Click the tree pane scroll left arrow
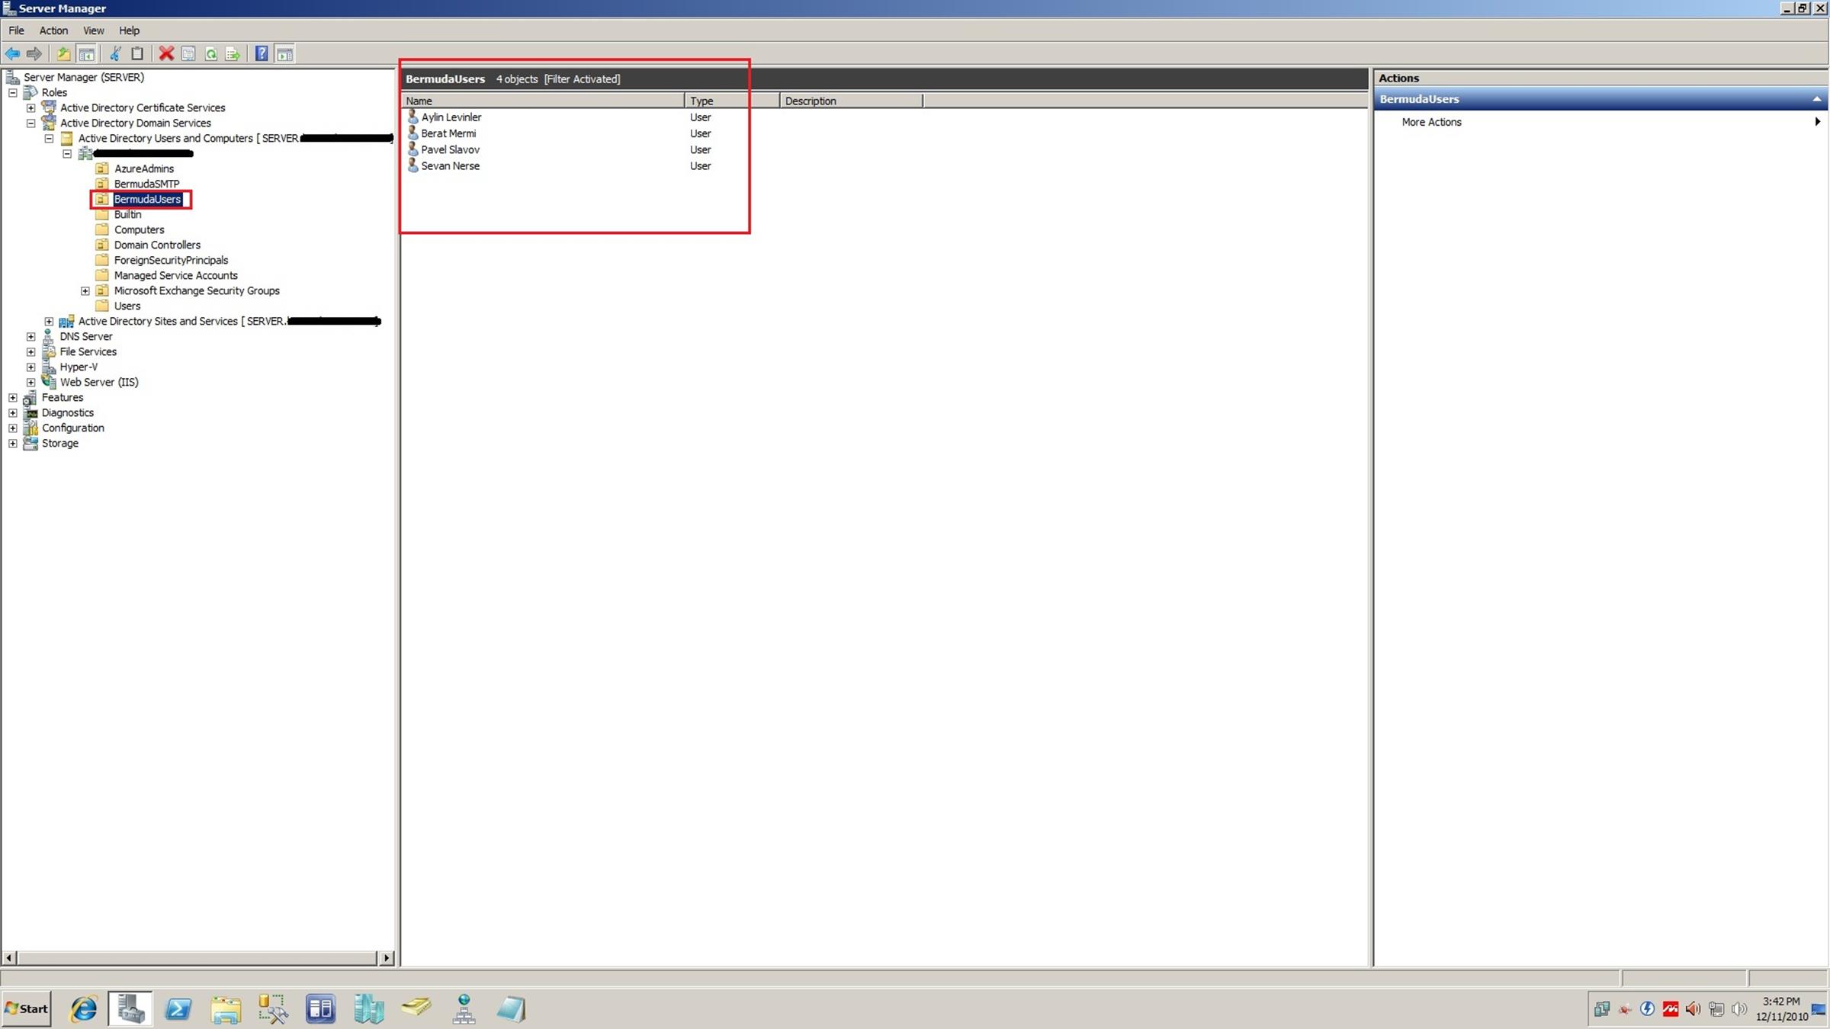The width and height of the screenshot is (1830, 1029). click(x=9, y=958)
